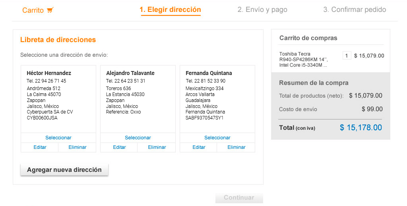Image resolution: width=407 pixels, height=206 pixels.
Task: Click the Héctor Hernandez address card name
Action: pos(49,73)
